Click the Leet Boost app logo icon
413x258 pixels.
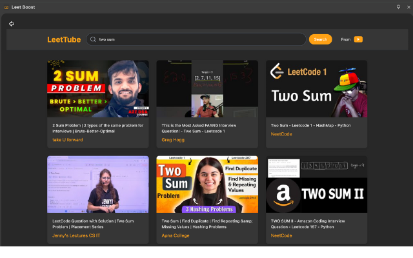click(6, 7)
